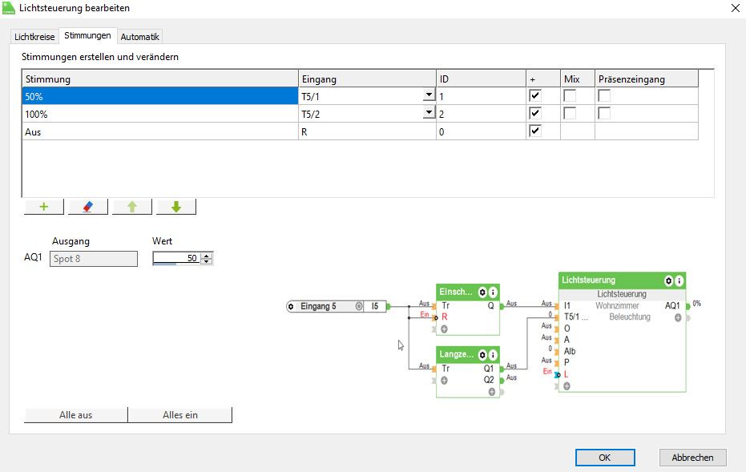Select the Aus mood row
This screenshot has height=472, width=746.
click(x=160, y=131)
